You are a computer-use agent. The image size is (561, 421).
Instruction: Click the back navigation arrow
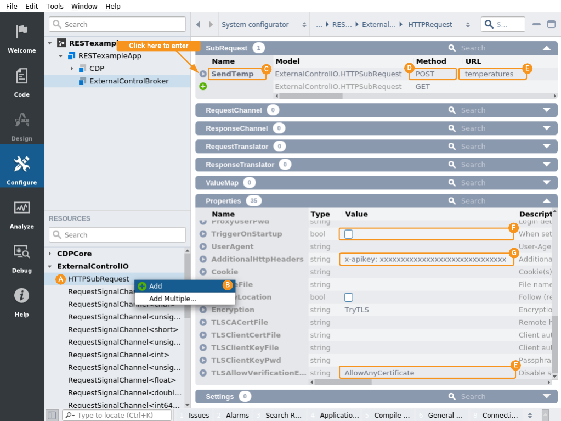point(198,25)
